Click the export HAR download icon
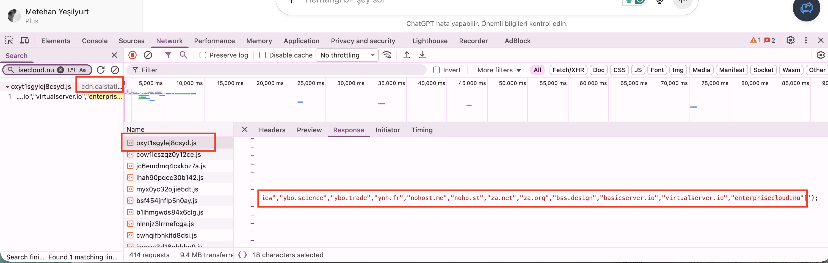Screen dimensions: 828x263 click(x=422, y=55)
